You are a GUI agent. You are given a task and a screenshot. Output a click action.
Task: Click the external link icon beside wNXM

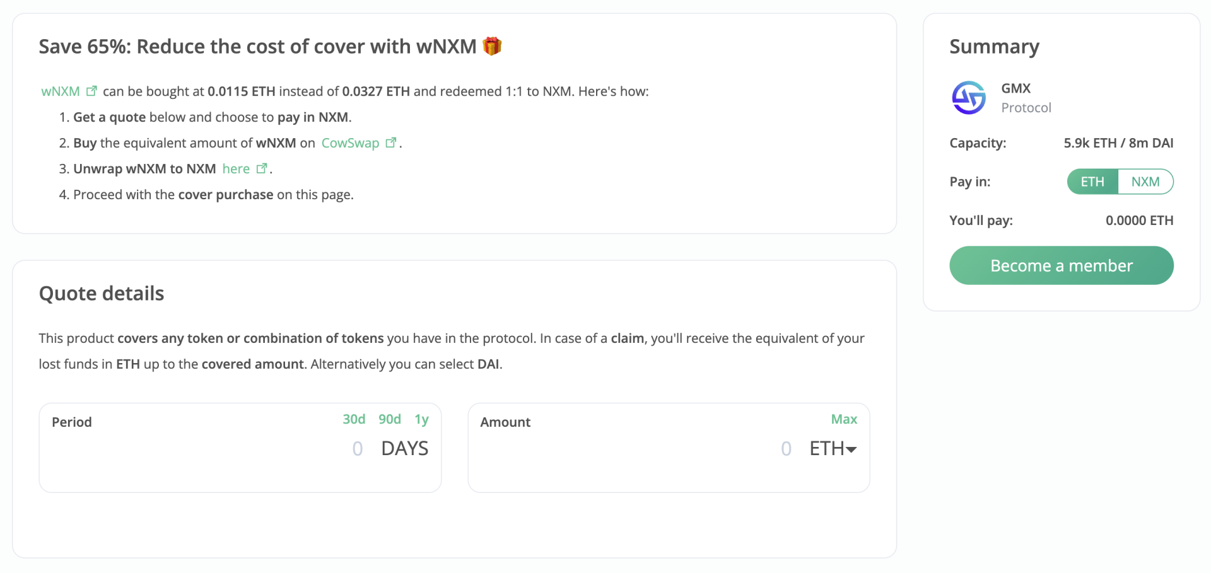click(91, 91)
